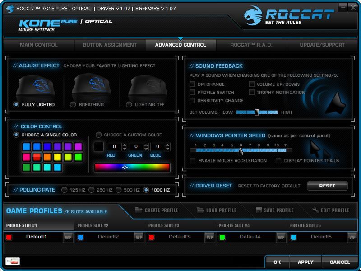361x271 pixels.
Task: Click the WP button for Default5
Action: tap(352, 237)
